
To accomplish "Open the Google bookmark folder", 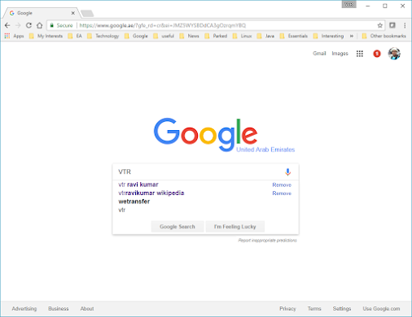I will point(136,36).
